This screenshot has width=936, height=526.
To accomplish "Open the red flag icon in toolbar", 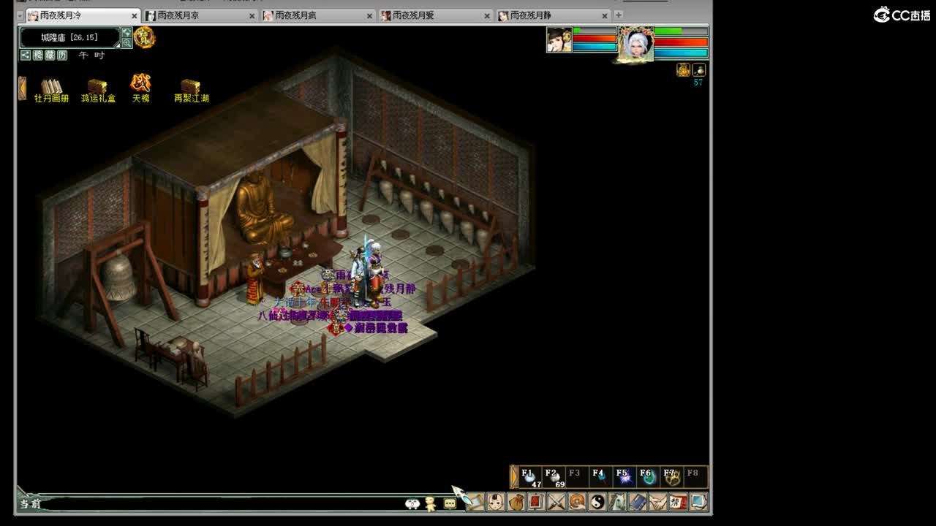I will click(x=536, y=502).
